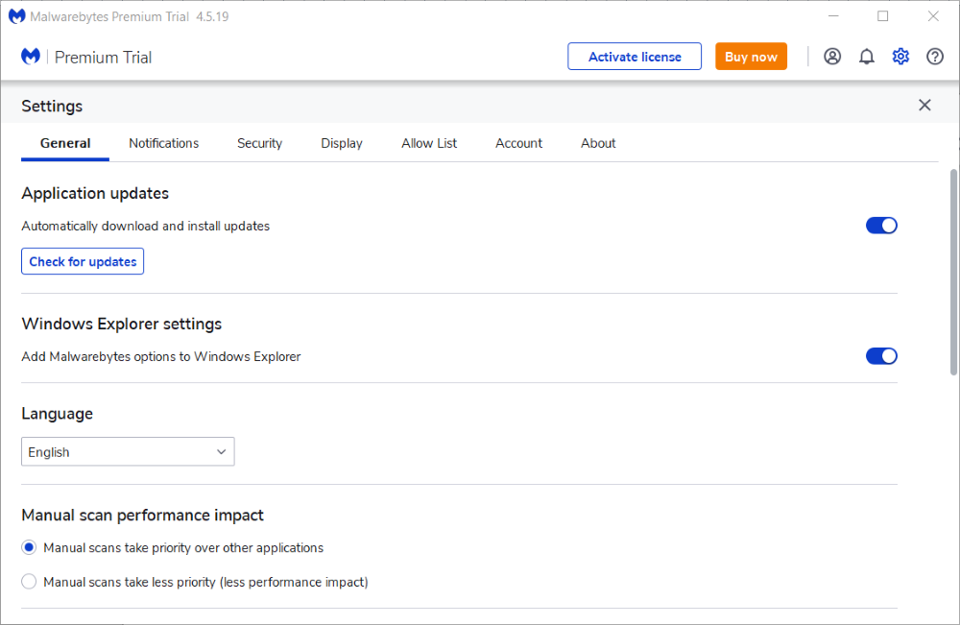The width and height of the screenshot is (960, 625).
Task: Select manual scans take priority option
Action: pyautogui.click(x=29, y=548)
